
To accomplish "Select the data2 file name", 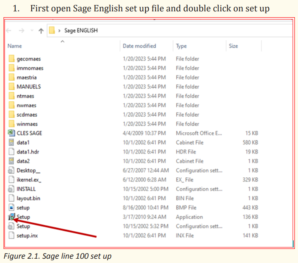I will point(23,161).
